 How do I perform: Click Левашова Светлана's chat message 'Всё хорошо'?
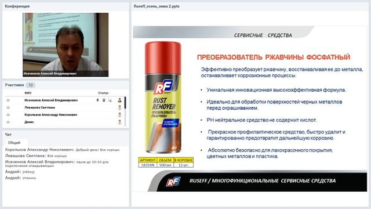click(57, 156)
